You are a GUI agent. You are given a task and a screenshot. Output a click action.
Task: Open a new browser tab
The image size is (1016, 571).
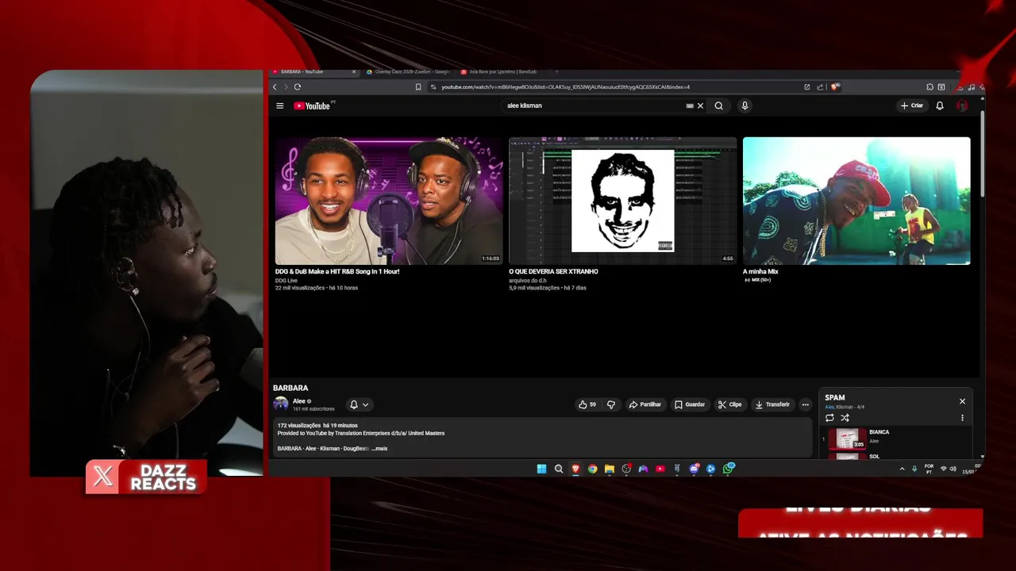pos(556,71)
